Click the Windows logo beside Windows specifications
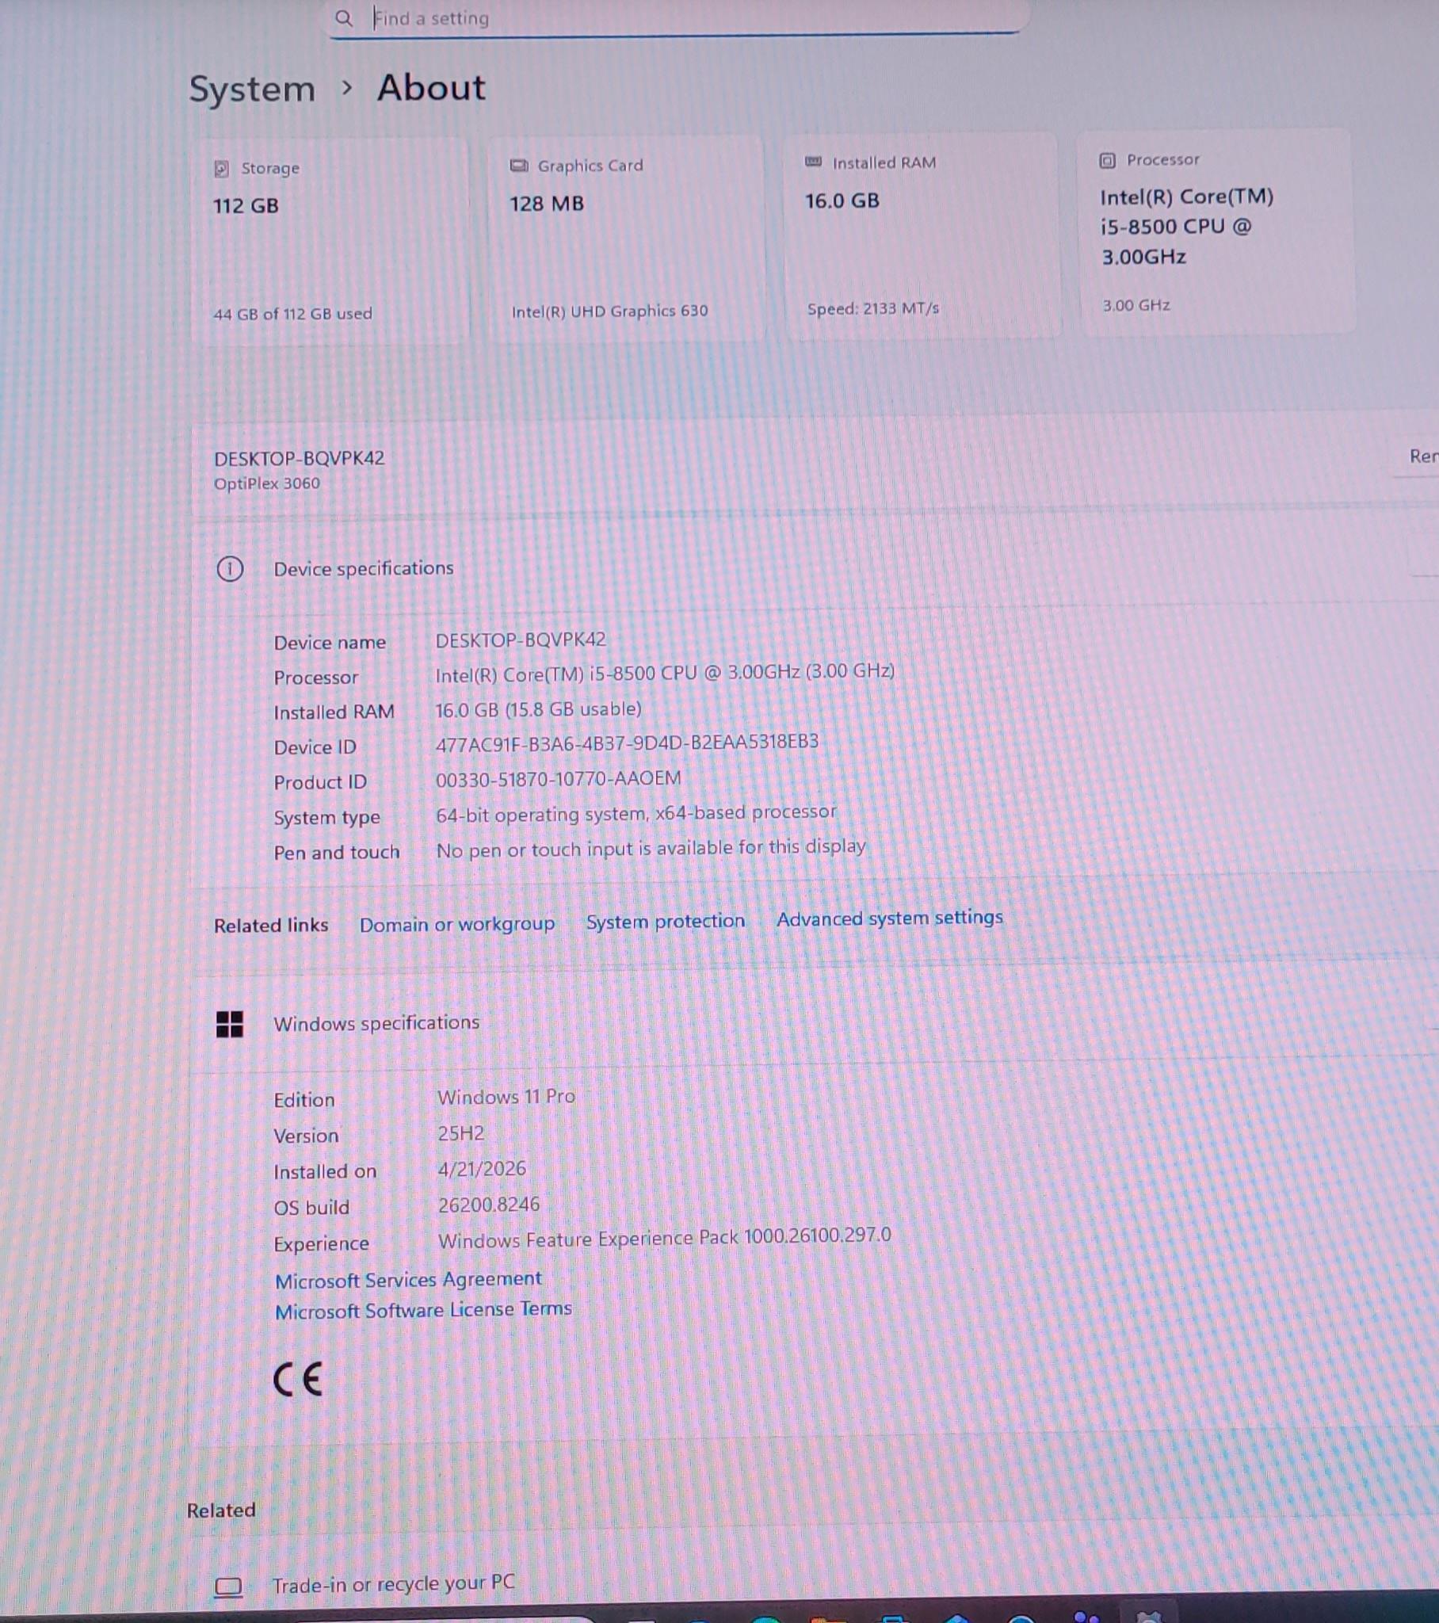This screenshot has width=1439, height=1623. 230,1024
